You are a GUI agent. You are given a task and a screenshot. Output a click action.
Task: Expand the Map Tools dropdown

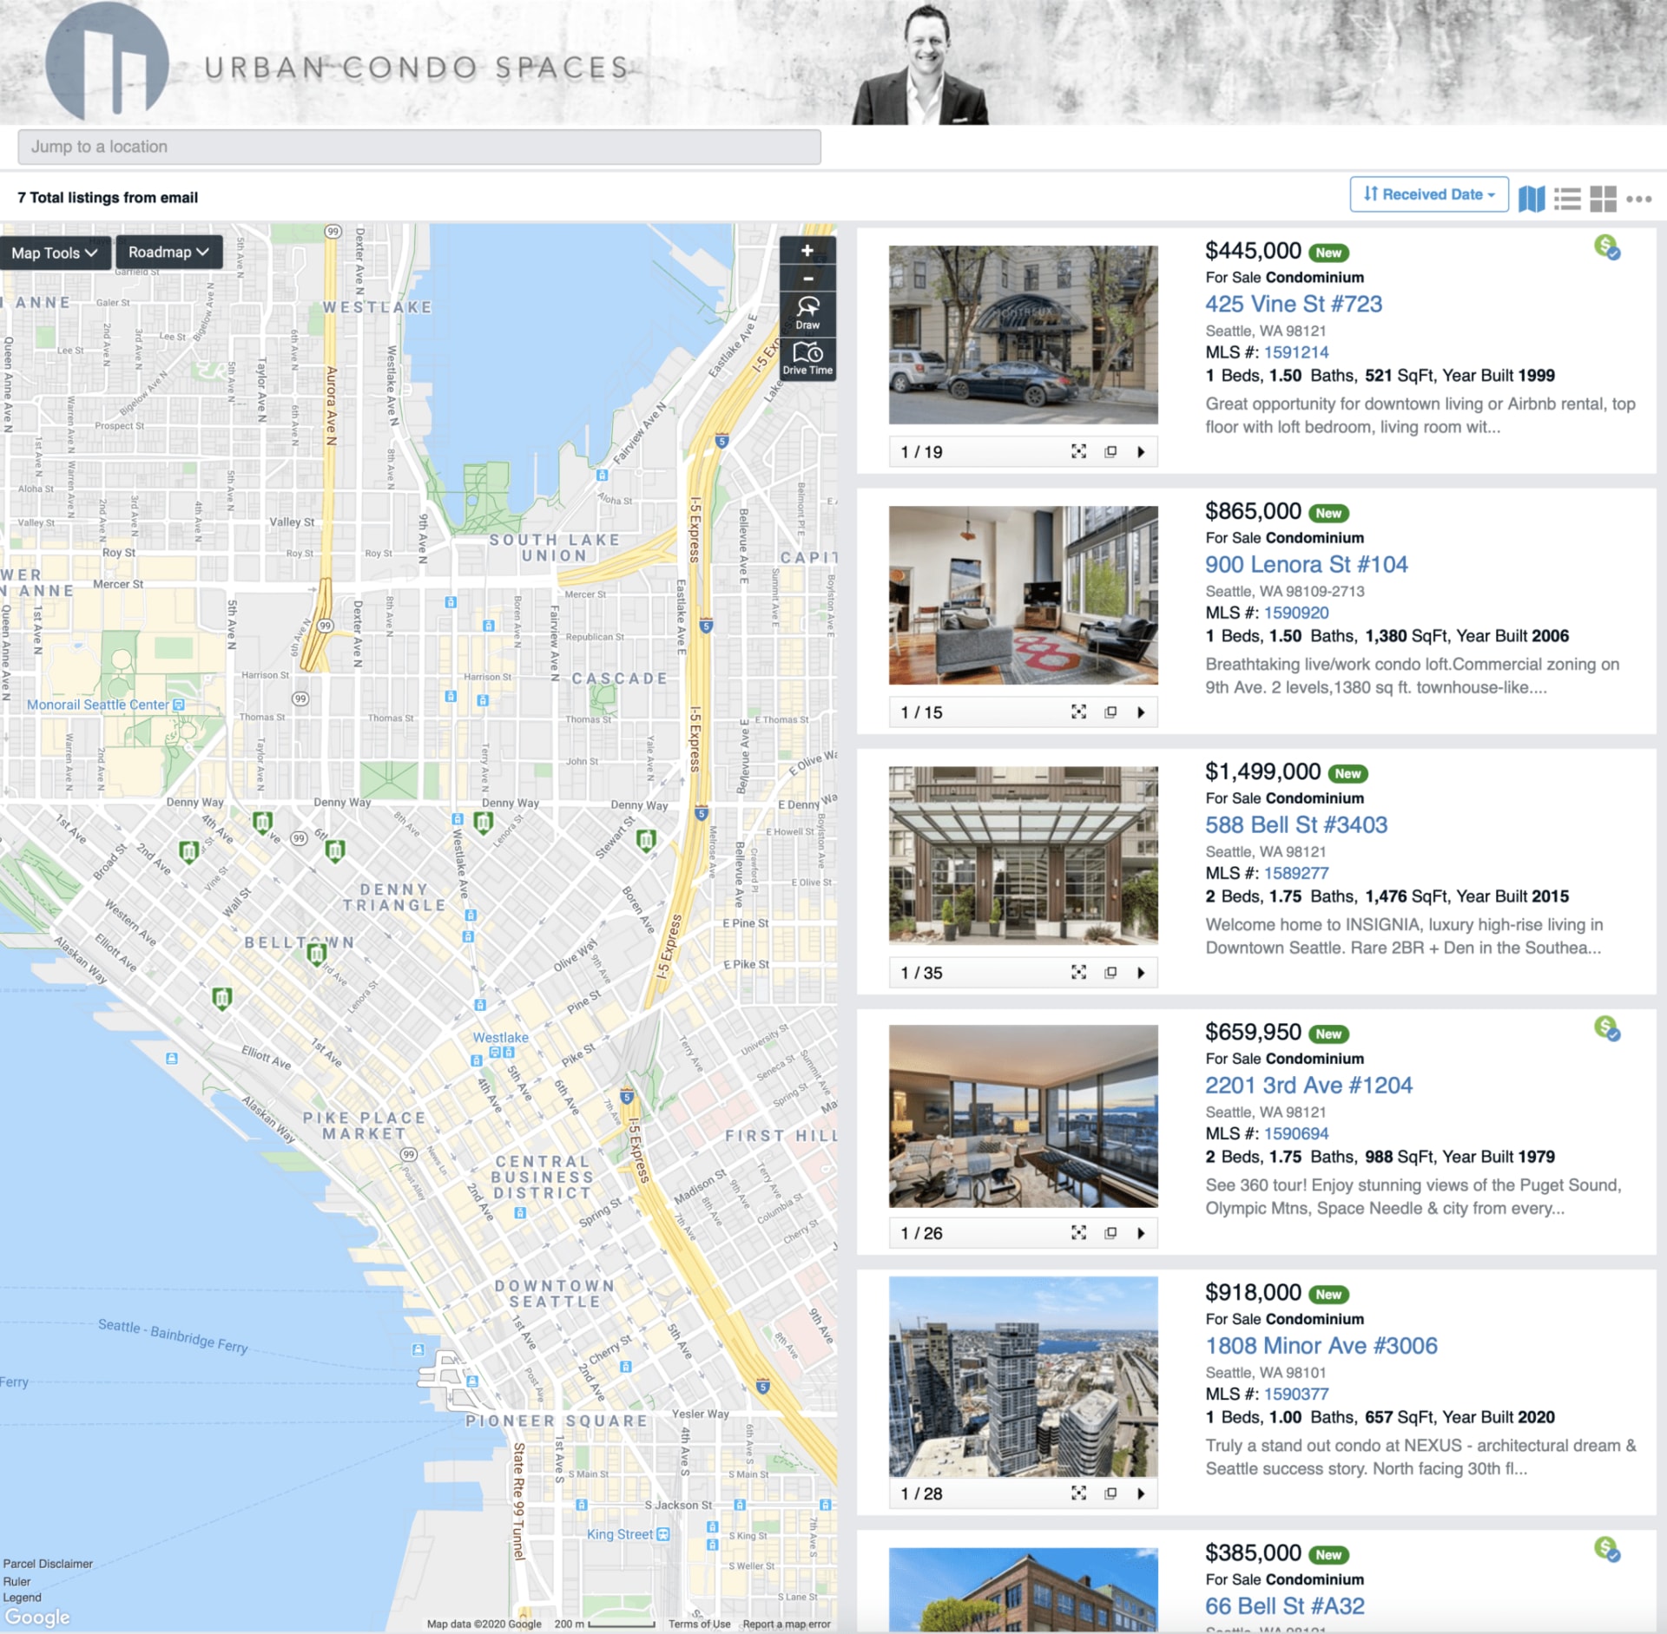[x=55, y=253]
